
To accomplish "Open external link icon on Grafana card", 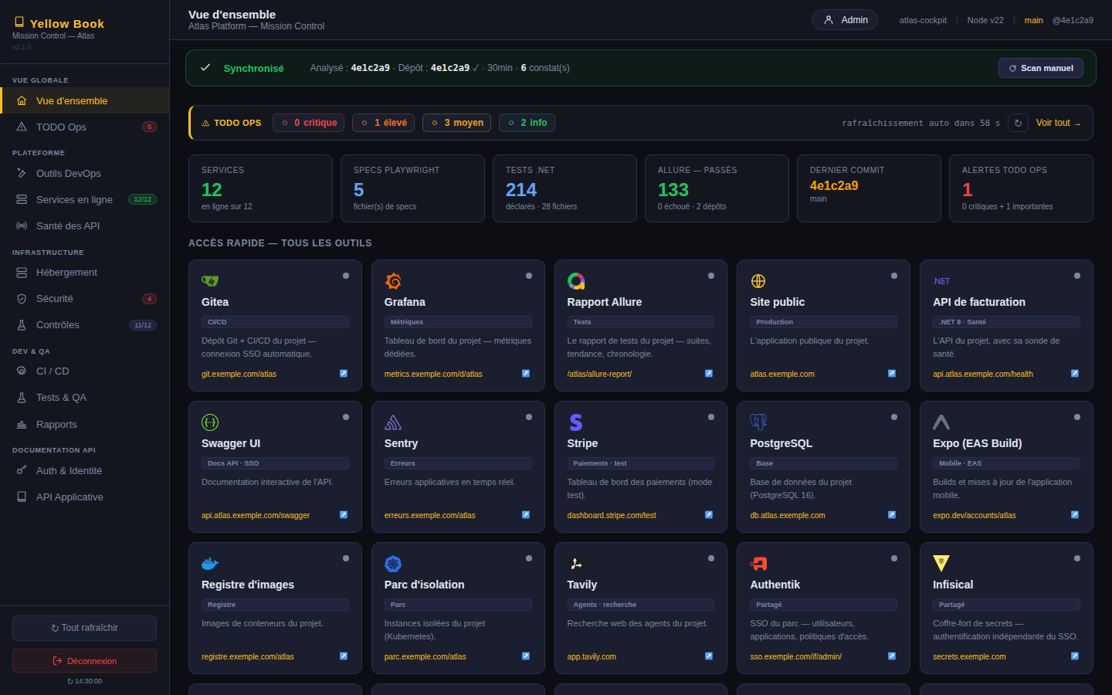I will click(x=526, y=374).
